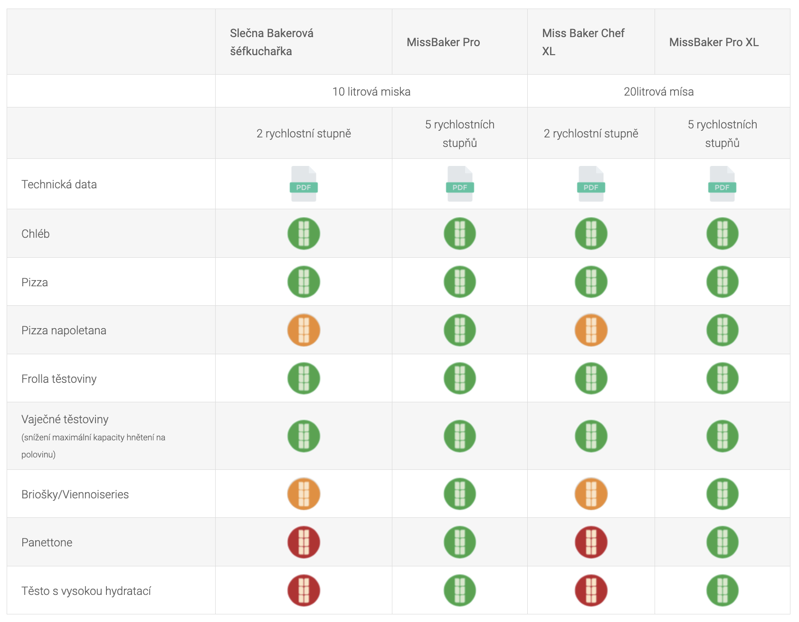The width and height of the screenshot is (799, 622).
Task: Click the green Chléb icon for MissBaker Pro XL
Action: (722, 233)
